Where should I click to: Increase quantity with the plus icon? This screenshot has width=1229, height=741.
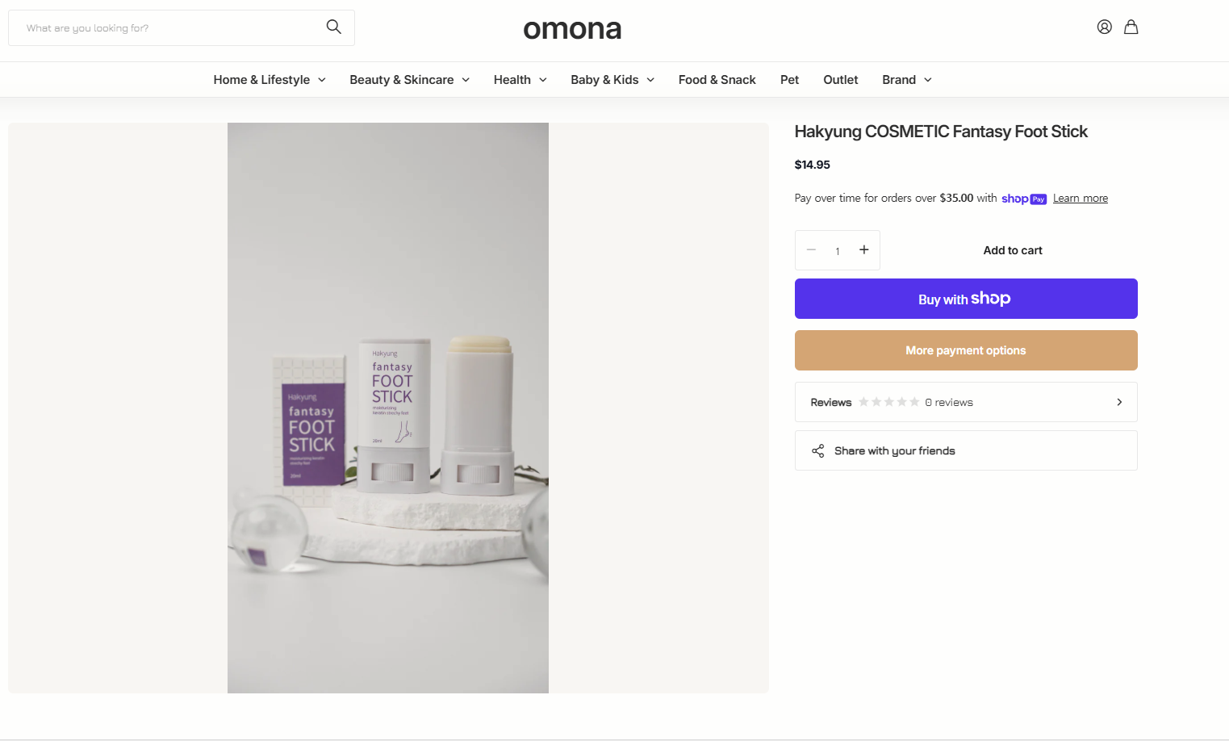(863, 249)
